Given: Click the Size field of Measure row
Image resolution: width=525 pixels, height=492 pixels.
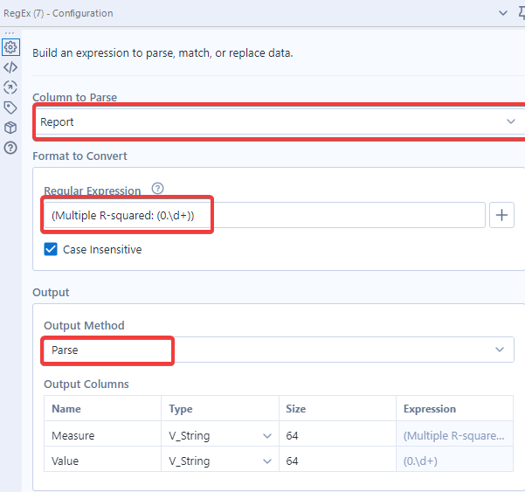Looking at the screenshot, I should pos(336,435).
